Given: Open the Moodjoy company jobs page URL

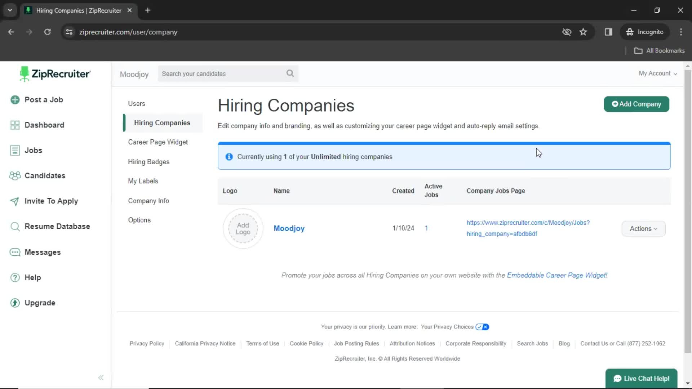Looking at the screenshot, I should [528, 228].
